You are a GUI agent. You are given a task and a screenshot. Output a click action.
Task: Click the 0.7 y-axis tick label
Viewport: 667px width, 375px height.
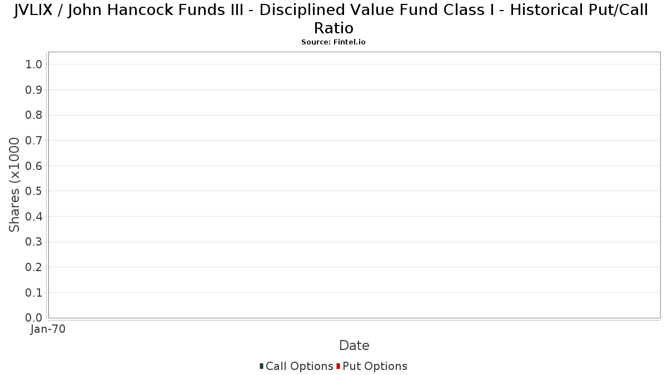[34, 141]
